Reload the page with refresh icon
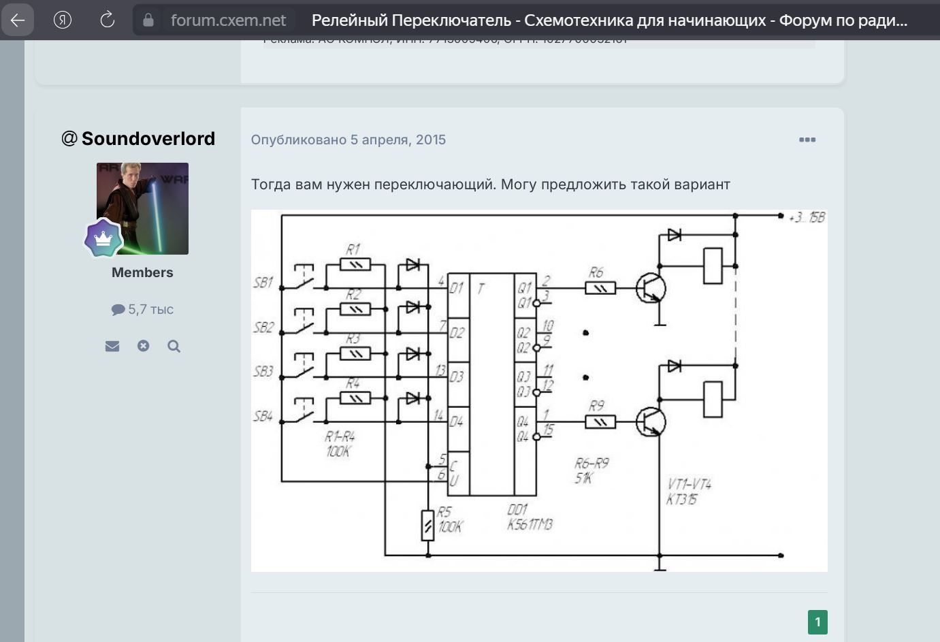The height and width of the screenshot is (642, 940). (x=107, y=20)
